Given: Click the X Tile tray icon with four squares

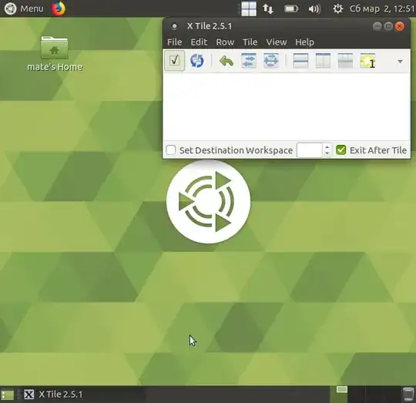Looking at the screenshot, I should pyautogui.click(x=249, y=8).
